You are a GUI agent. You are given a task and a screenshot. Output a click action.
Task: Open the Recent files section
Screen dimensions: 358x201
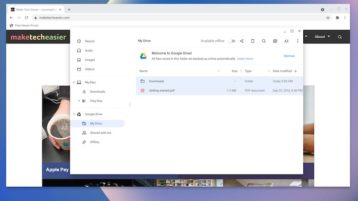click(x=89, y=41)
